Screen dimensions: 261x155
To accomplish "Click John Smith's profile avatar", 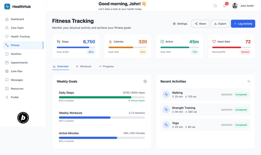I will (x=235, y=6).
